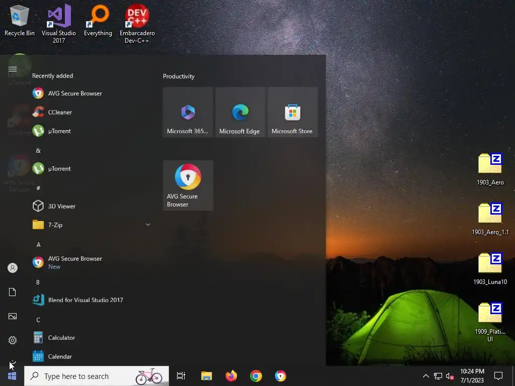Viewport: 515px width, 386px height.
Task: Launch 3D Viewer from app list
Action: coord(92,206)
